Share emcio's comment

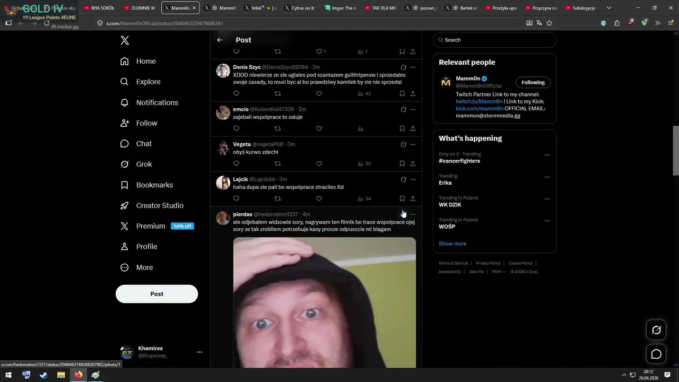413,128
